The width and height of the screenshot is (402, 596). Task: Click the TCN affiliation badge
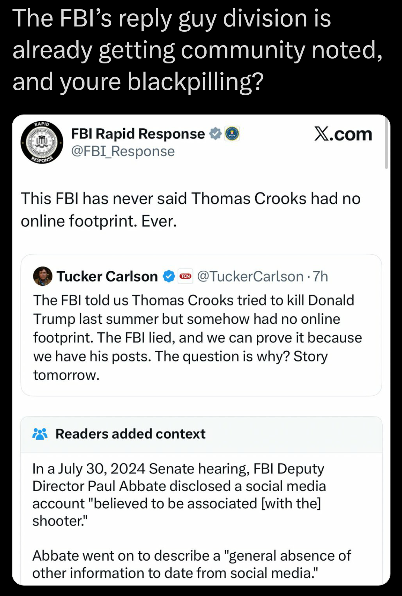[x=185, y=276]
